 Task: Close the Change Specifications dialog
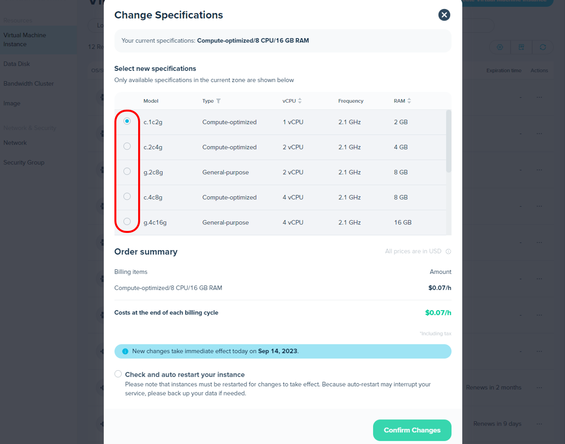pyautogui.click(x=444, y=15)
